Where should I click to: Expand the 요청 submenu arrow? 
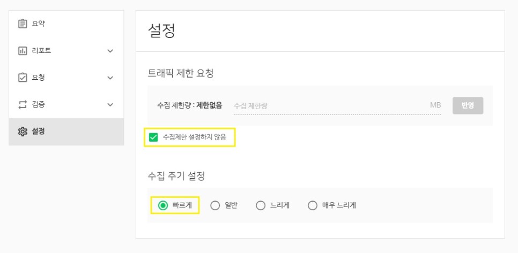point(110,78)
